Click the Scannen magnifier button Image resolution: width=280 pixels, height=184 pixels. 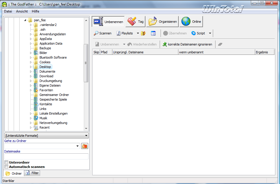click(x=103, y=33)
